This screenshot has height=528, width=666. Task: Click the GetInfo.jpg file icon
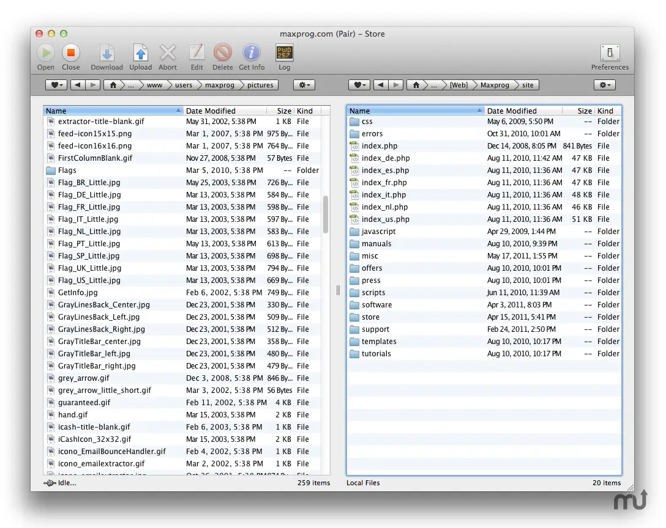51,293
